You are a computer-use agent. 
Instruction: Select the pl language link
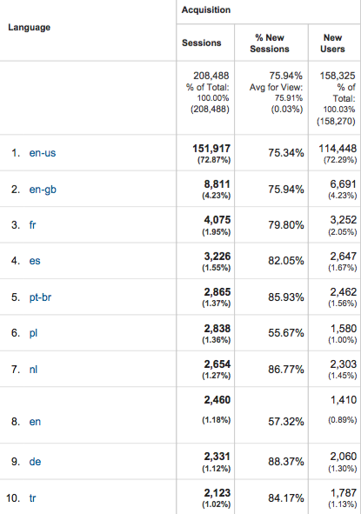point(33,333)
